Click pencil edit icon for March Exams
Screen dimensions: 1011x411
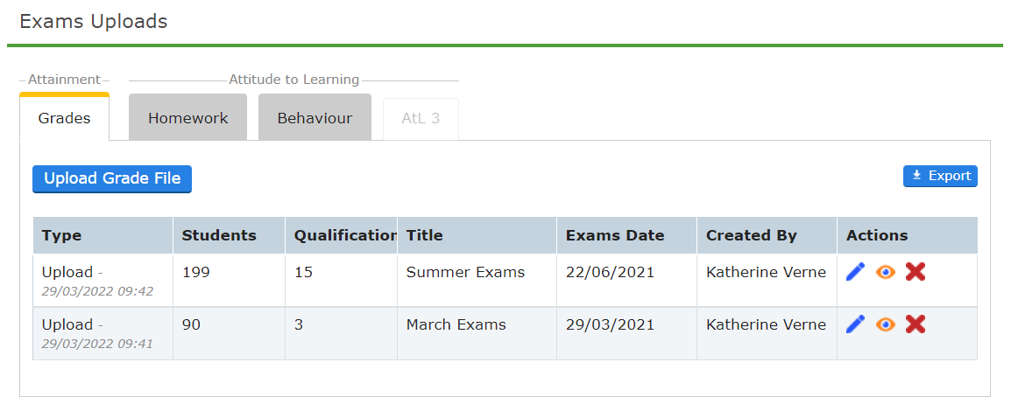(x=855, y=324)
